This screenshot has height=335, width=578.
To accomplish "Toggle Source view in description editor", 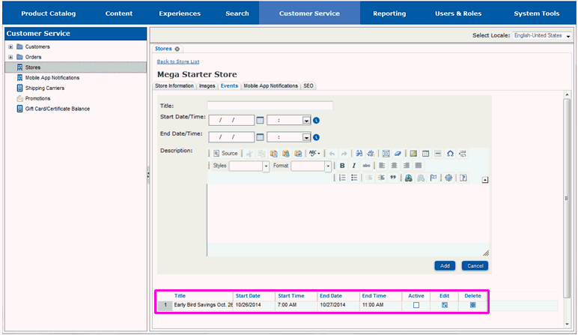I will [225, 154].
